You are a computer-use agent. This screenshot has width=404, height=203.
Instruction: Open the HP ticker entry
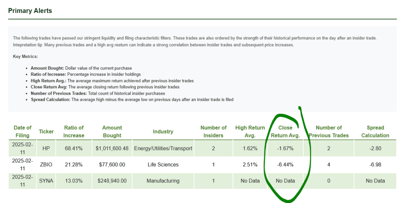46,148
